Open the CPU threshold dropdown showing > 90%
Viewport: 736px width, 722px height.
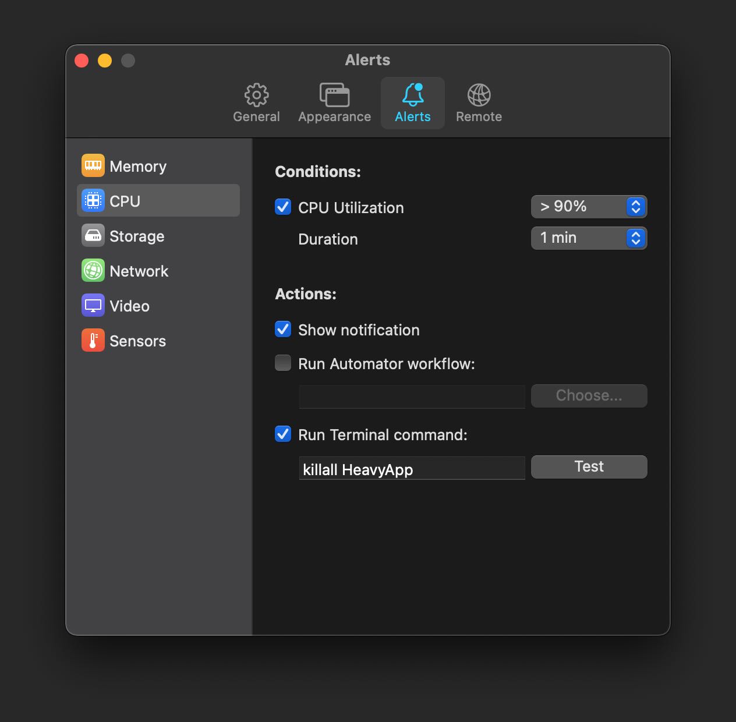coord(589,206)
